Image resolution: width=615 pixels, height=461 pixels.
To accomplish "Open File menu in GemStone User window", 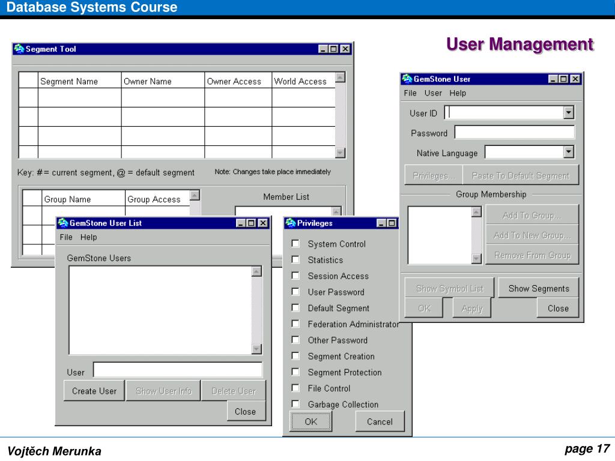I will click(x=410, y=93).
